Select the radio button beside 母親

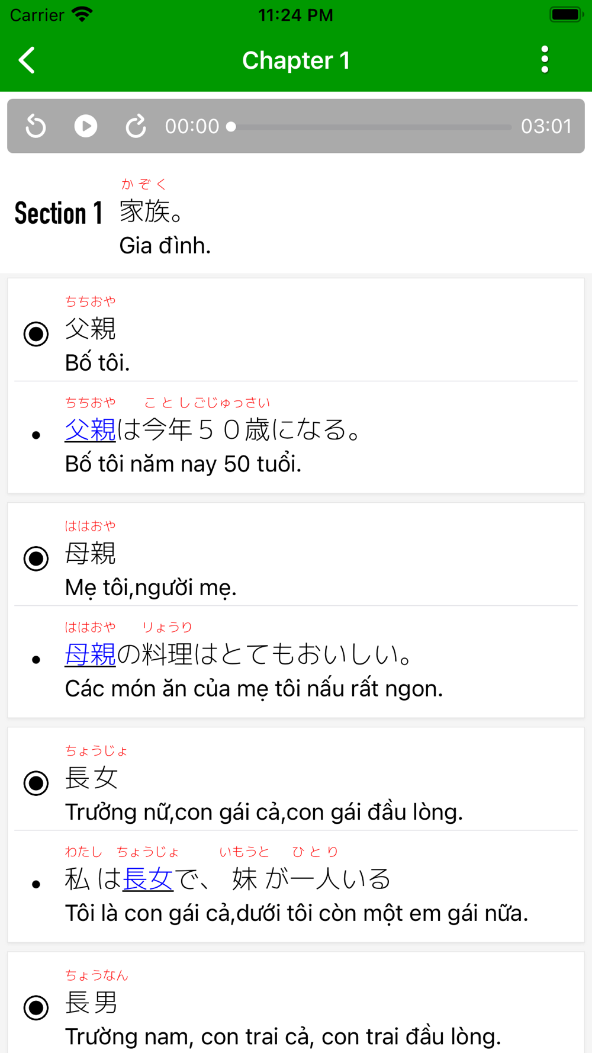click(36, 558)
